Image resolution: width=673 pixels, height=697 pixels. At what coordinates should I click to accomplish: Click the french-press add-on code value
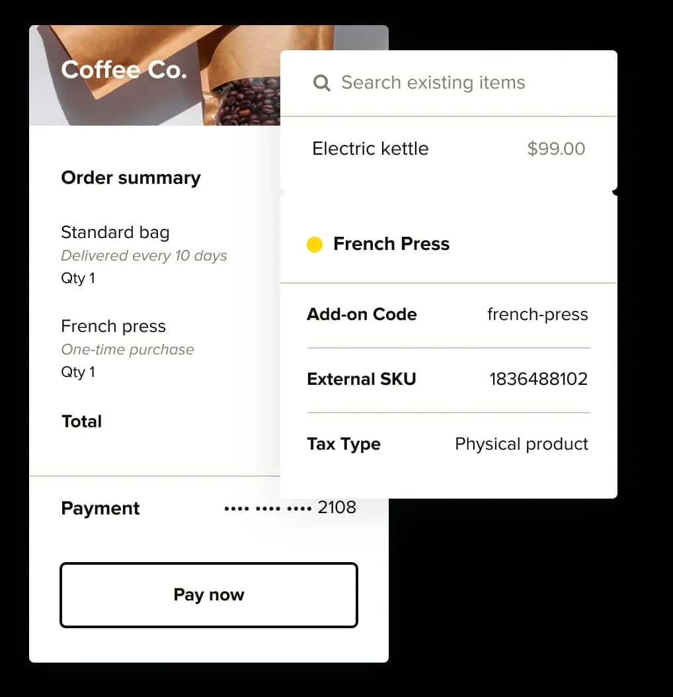pyautogui.click(x=537, y=314)
